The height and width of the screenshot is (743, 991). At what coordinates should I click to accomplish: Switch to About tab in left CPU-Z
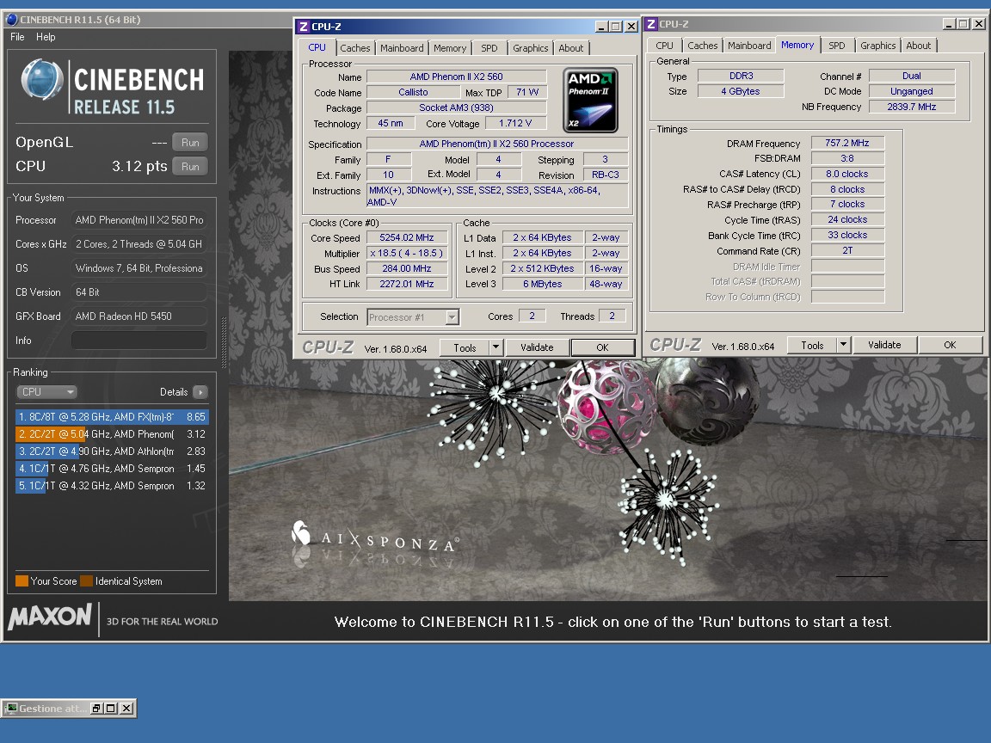pos(570,48)
